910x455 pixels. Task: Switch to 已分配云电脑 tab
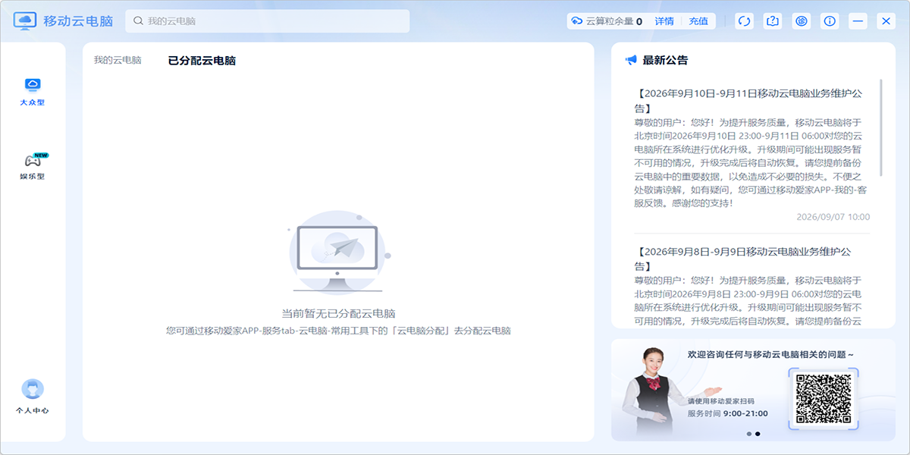click(202, 60)
